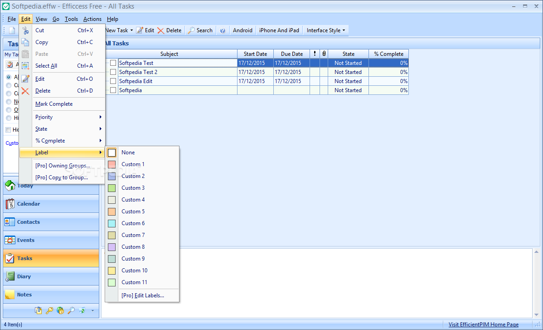Click the toolbar Edit pencil icon
The image size is (543, 330).
[x=140, y=30]
